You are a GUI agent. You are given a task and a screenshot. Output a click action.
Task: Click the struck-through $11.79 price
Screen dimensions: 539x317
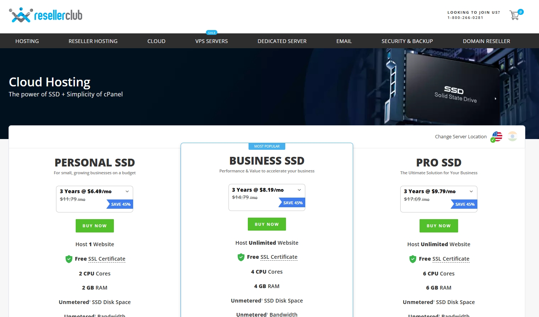[x=68, y=199]
